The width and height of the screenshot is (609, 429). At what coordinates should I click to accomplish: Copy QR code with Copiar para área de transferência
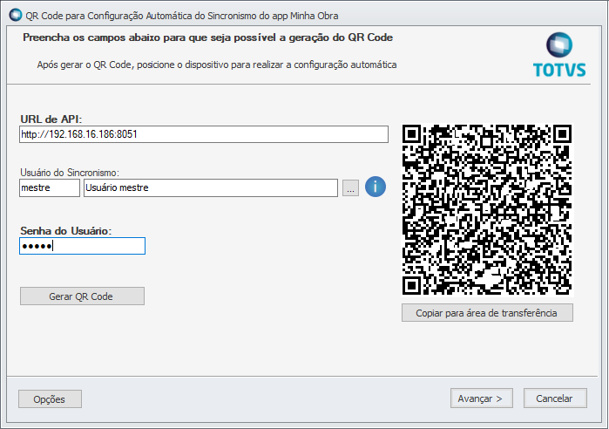487,313
